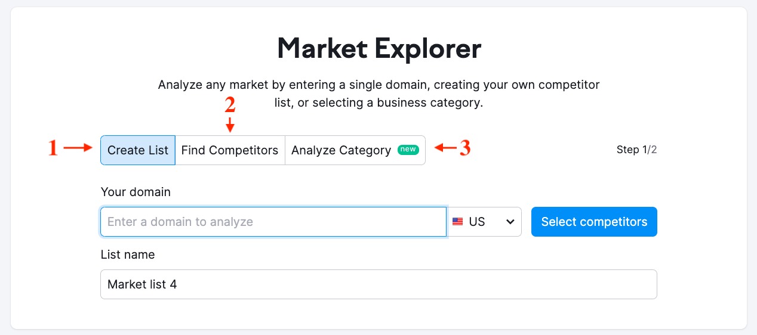This screenshot has height=335, width=757.
Task: Click the red downward arrow under number 2
Action: (230, 125)
